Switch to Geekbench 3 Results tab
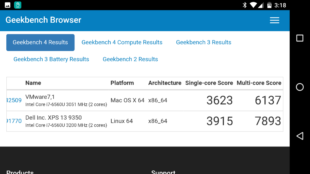Viewport: 310px width, 174px height. pos(204,42)
